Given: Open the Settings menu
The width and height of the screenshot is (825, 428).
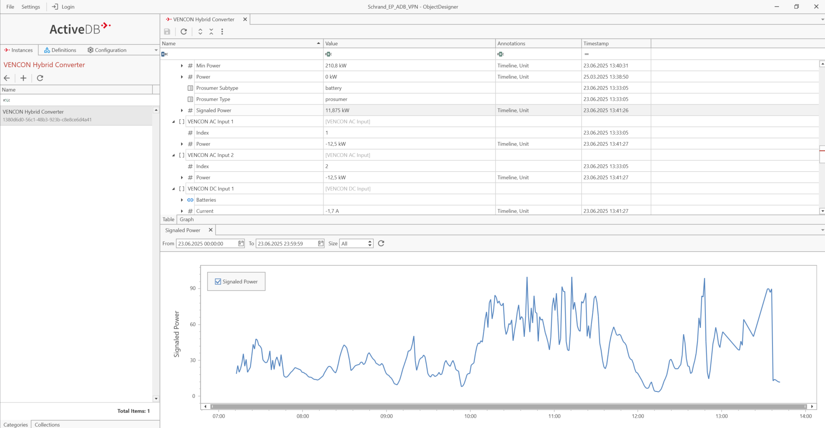Looking at the screenshot, I should (31, 7).
